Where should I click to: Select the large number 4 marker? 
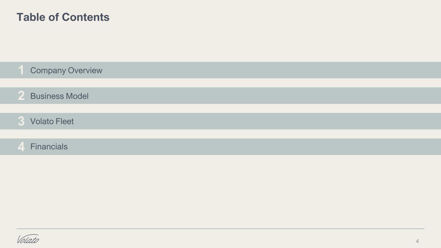coord(21,147)
